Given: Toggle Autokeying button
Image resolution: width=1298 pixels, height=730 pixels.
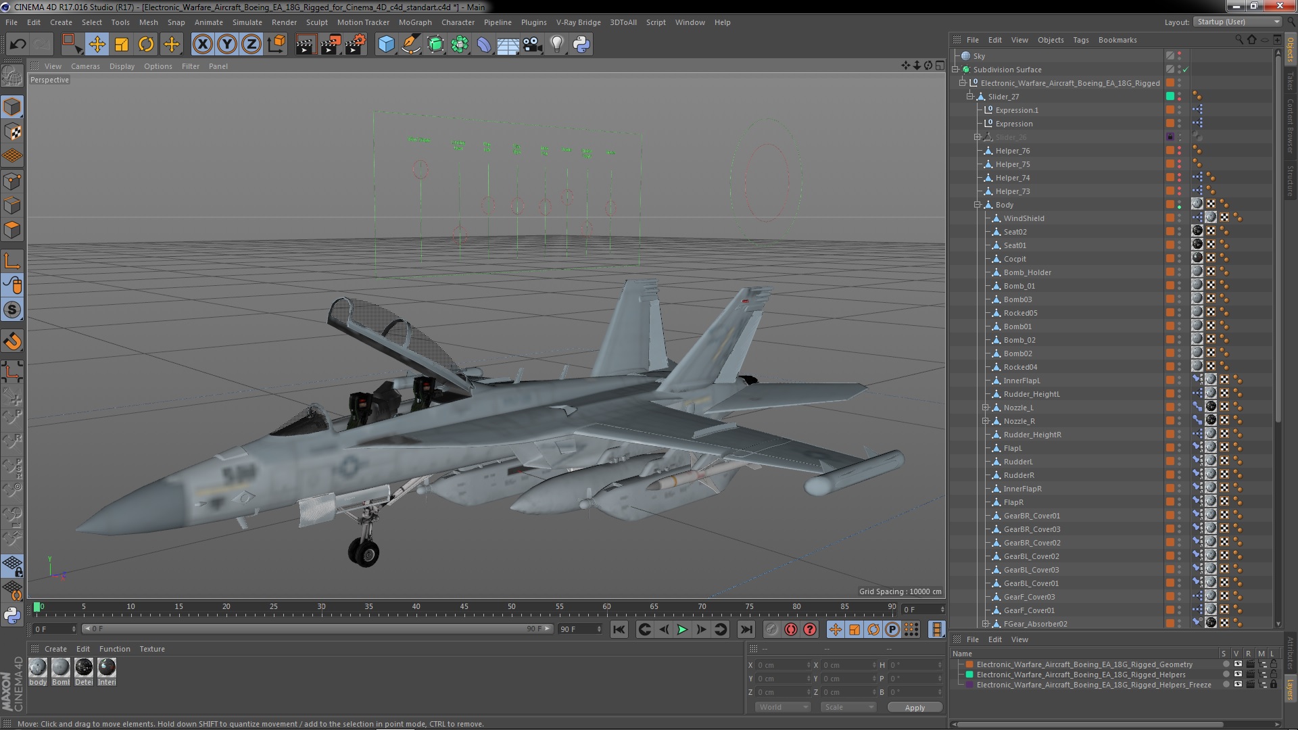Looking at the screenshot, I should 791,630.
